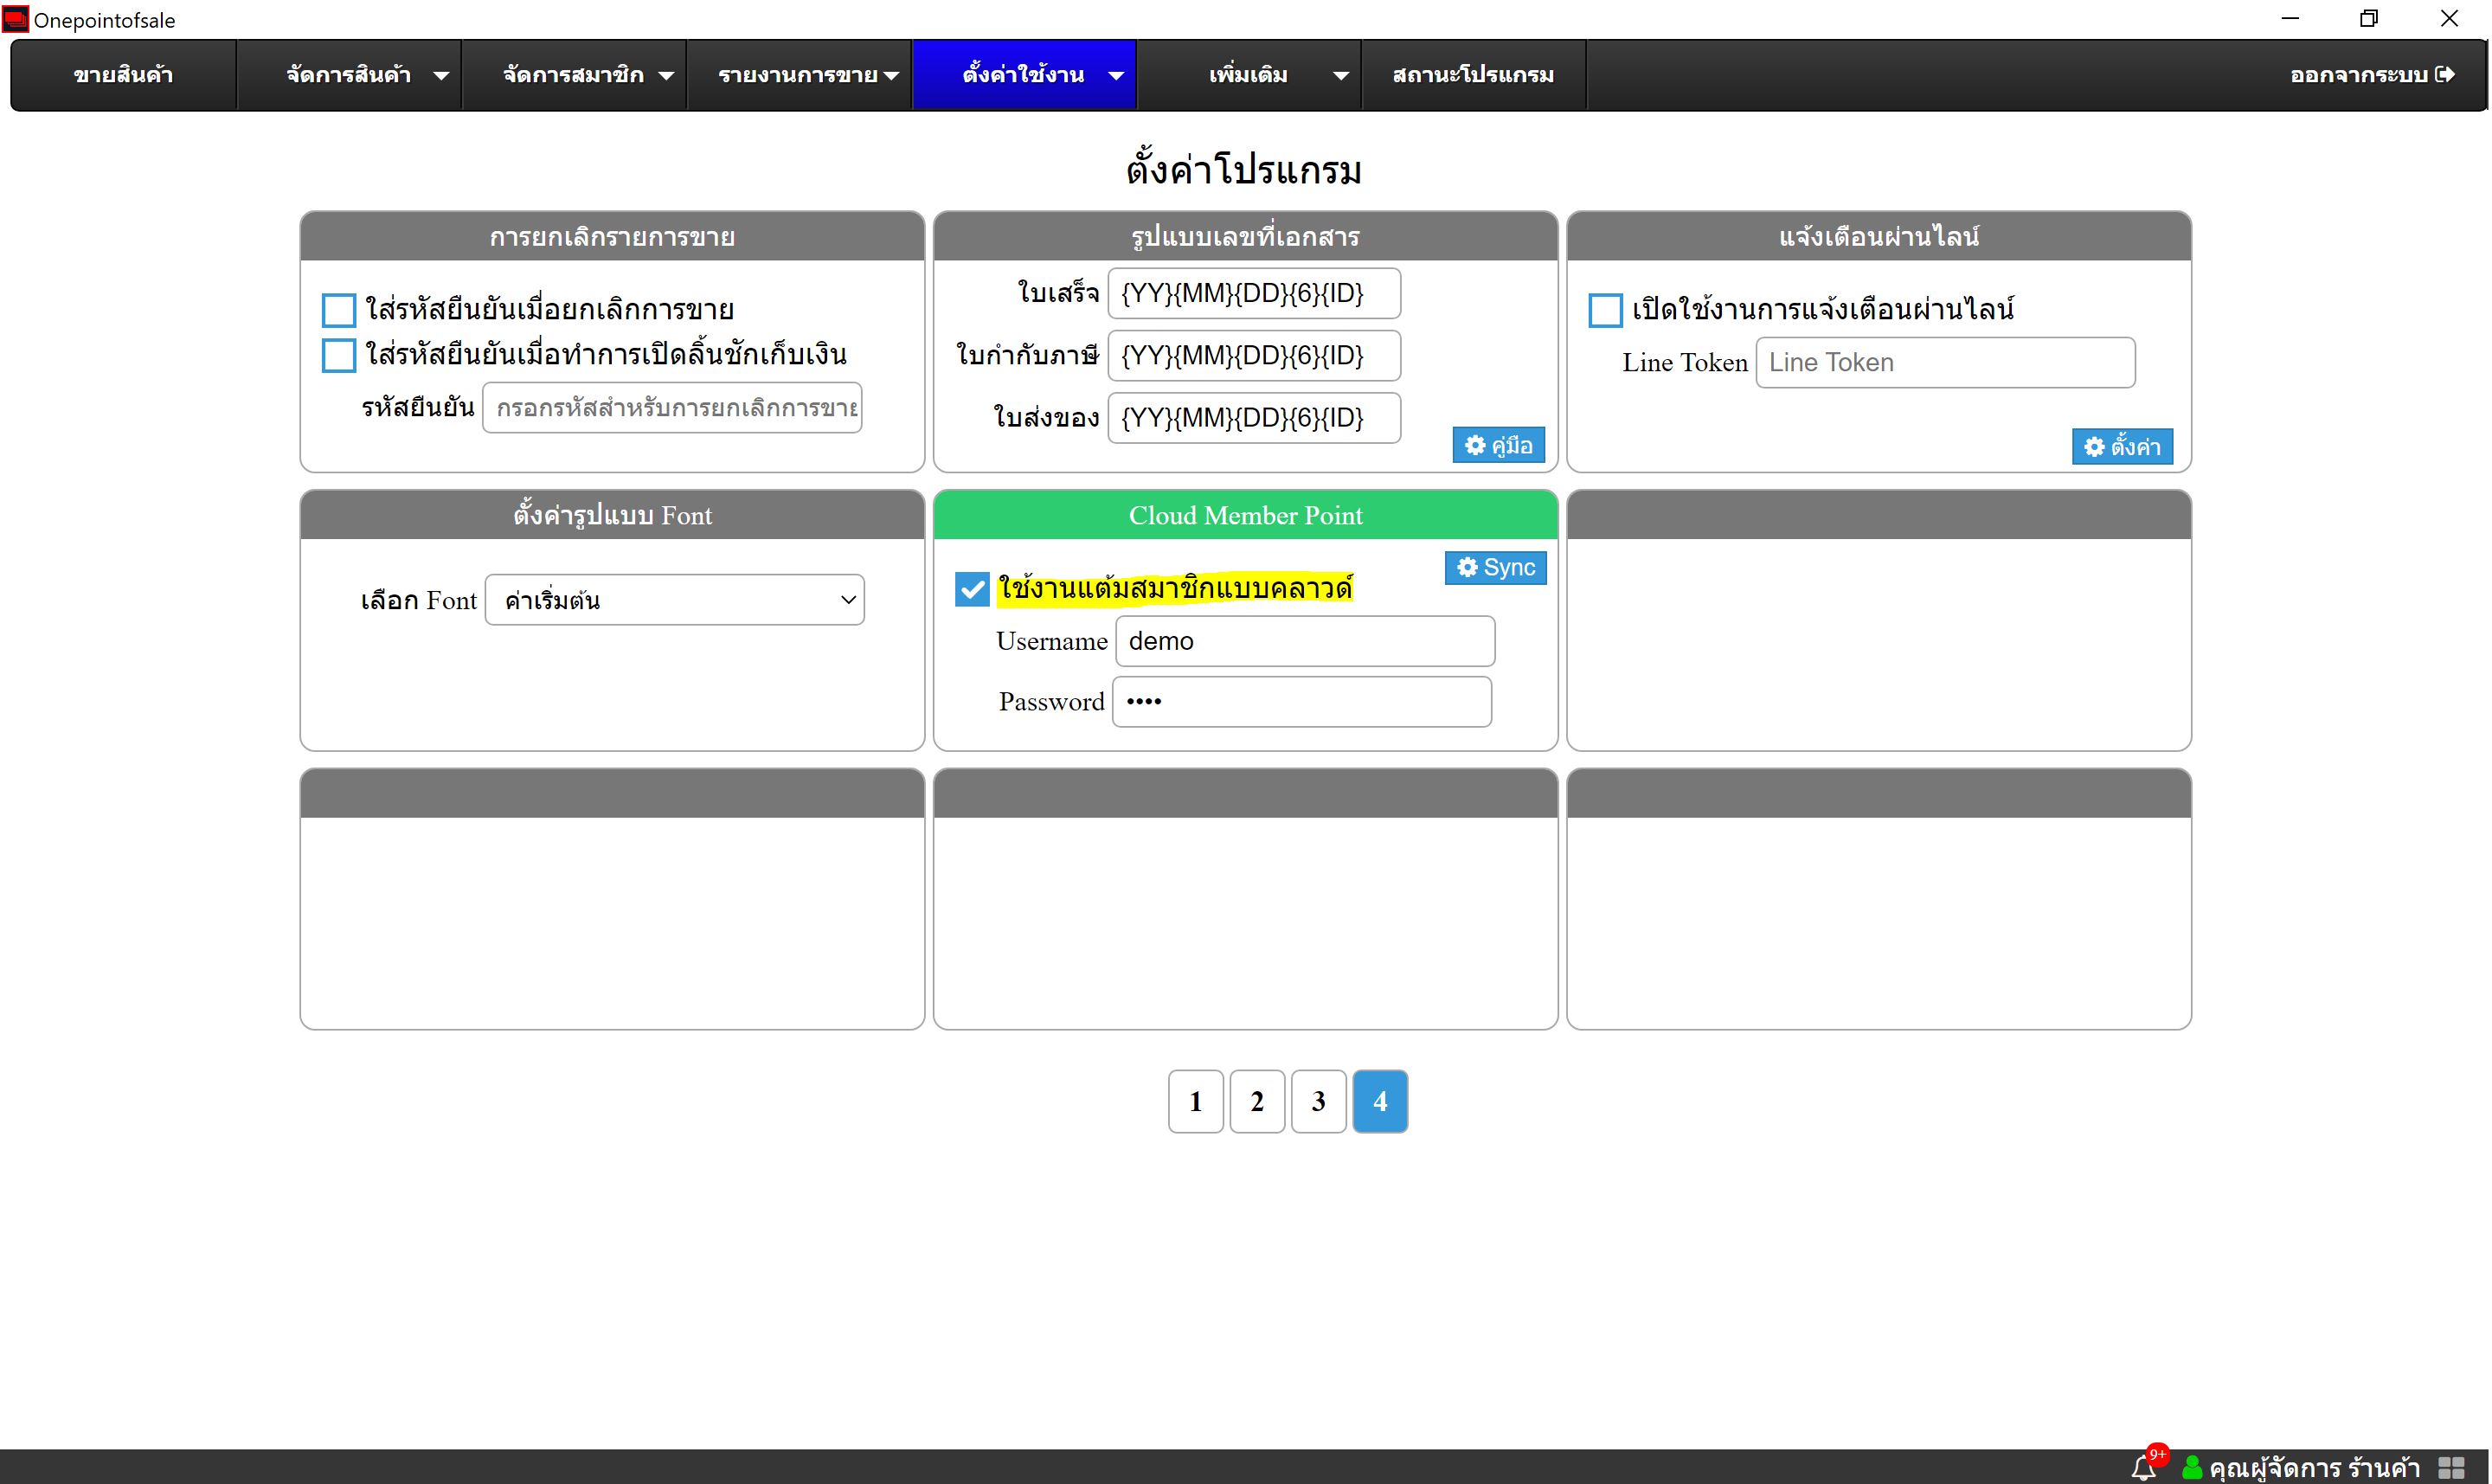Viewport: 2492px width, 1484px height.
Task: Open the Font selection dropdown
Action: point(675,600)
